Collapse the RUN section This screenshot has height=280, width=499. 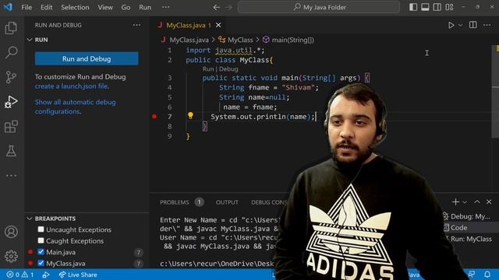tap(30, 40)
